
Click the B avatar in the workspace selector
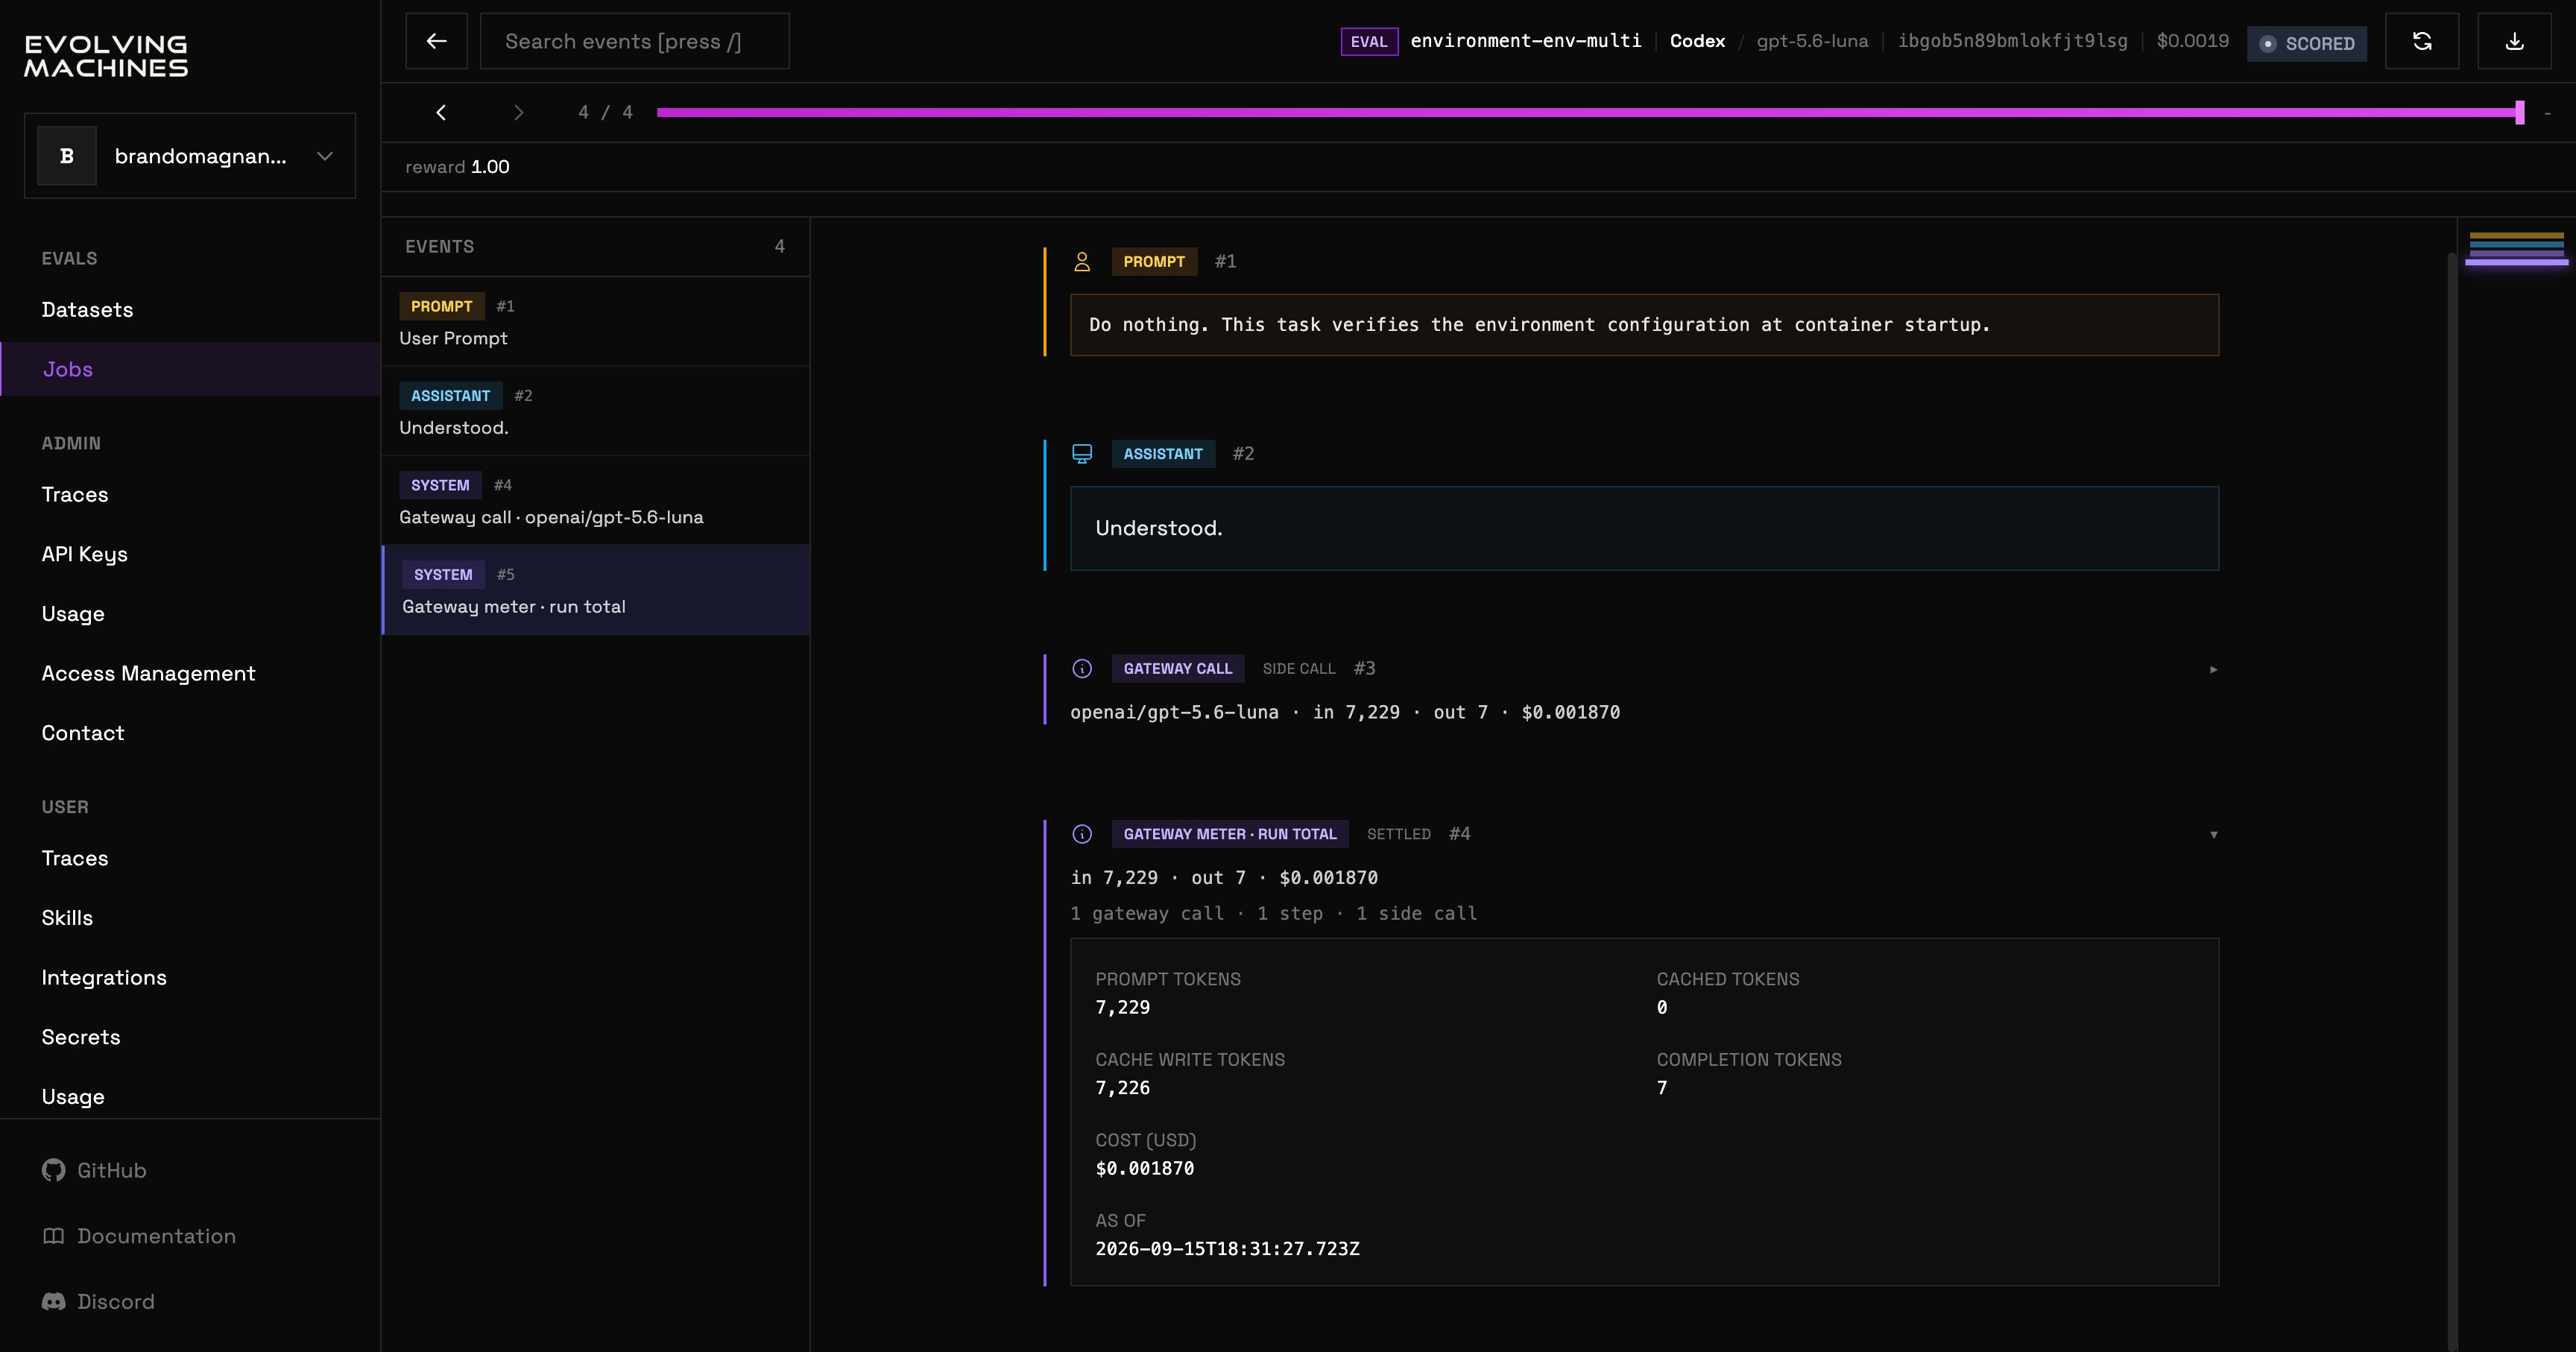click(67, 156)
